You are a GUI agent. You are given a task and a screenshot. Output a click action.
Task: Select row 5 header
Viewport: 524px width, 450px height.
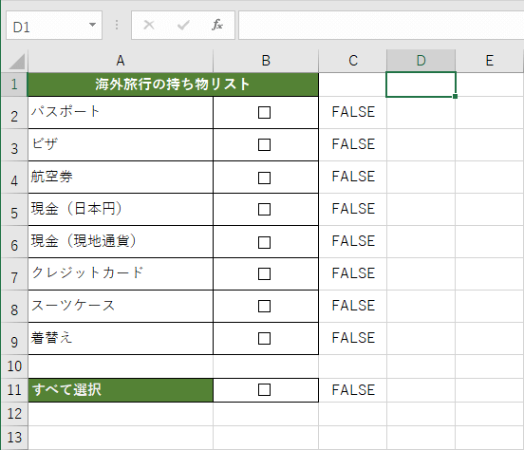click(x=14, y=210)
